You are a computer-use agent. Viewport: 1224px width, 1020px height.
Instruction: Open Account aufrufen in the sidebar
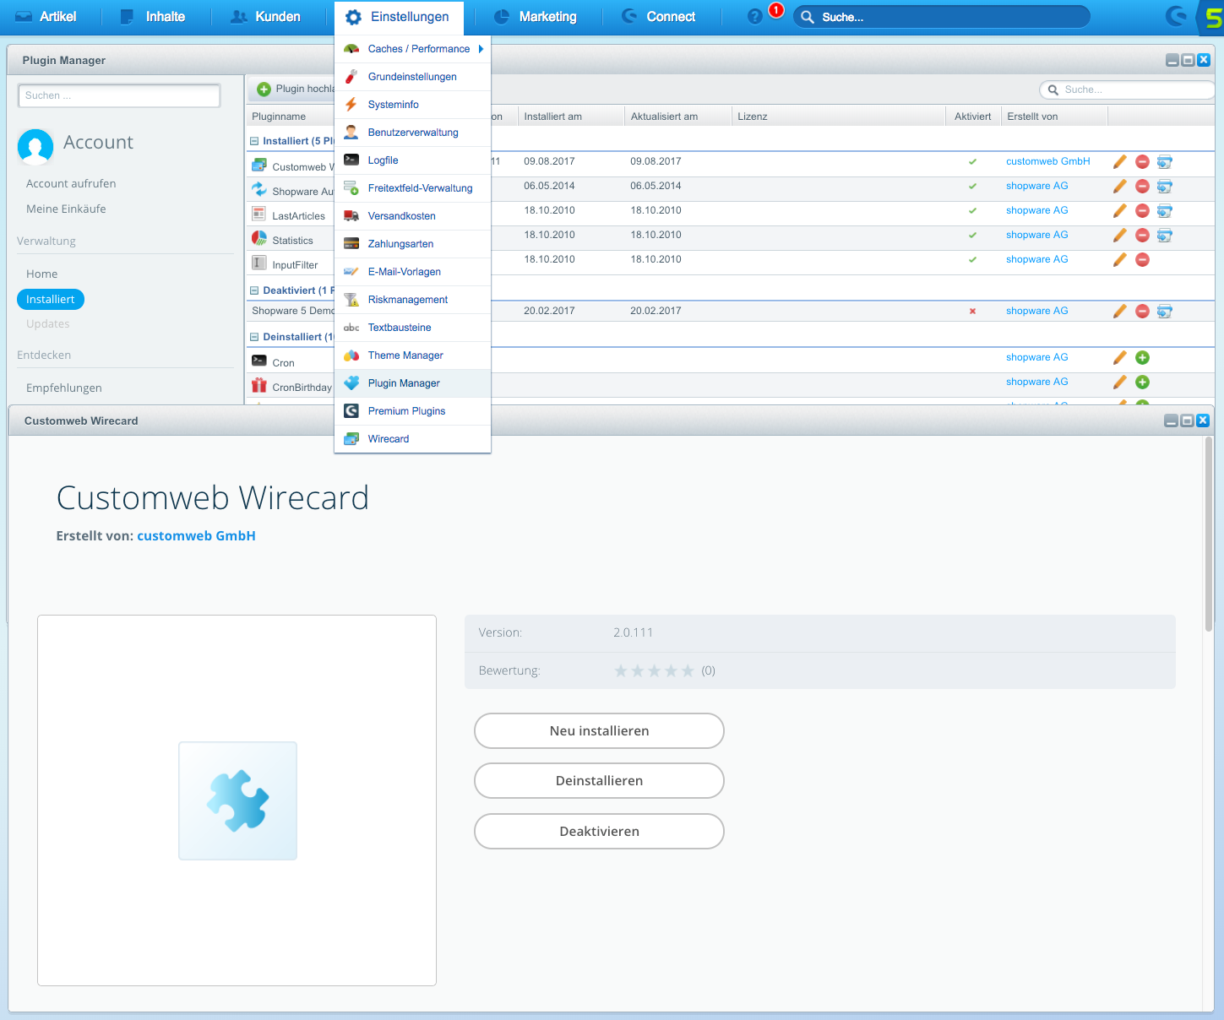tap(71, 183)
